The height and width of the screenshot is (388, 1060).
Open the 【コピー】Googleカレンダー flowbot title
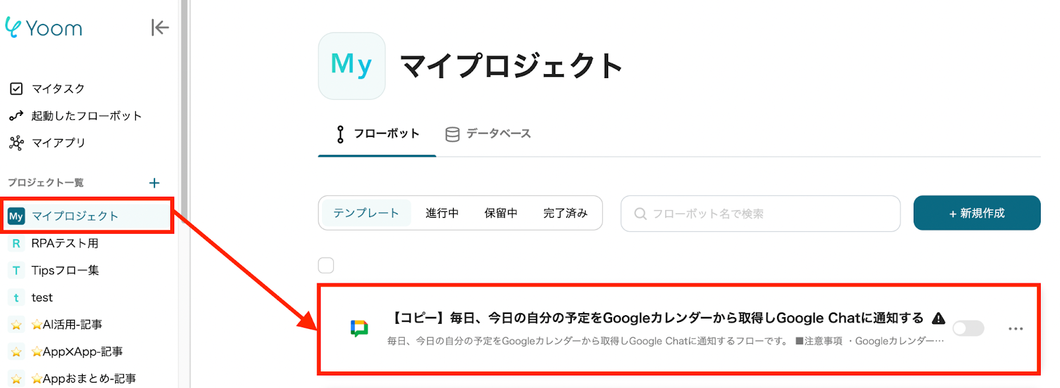(657, 318)
